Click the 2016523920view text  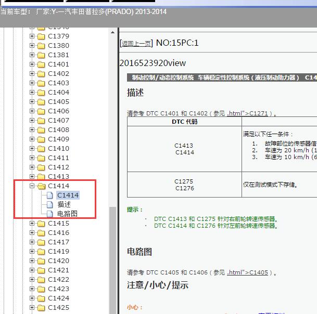(x=153, y=63)
